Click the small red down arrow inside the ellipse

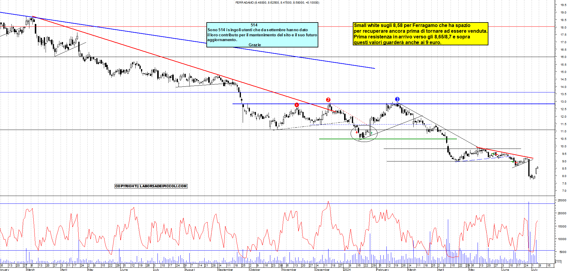(x=356, y=132)
